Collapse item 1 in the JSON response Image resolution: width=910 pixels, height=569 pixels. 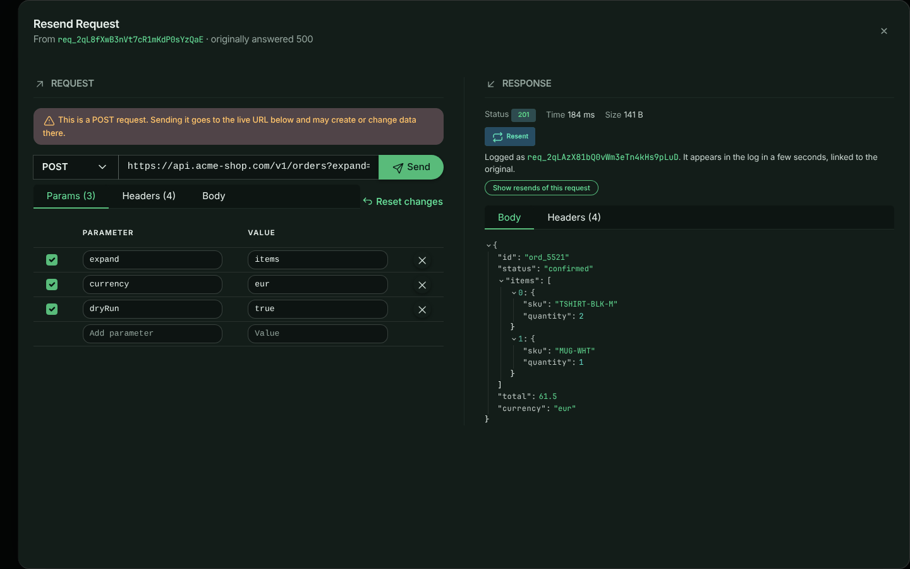point(514,339)
